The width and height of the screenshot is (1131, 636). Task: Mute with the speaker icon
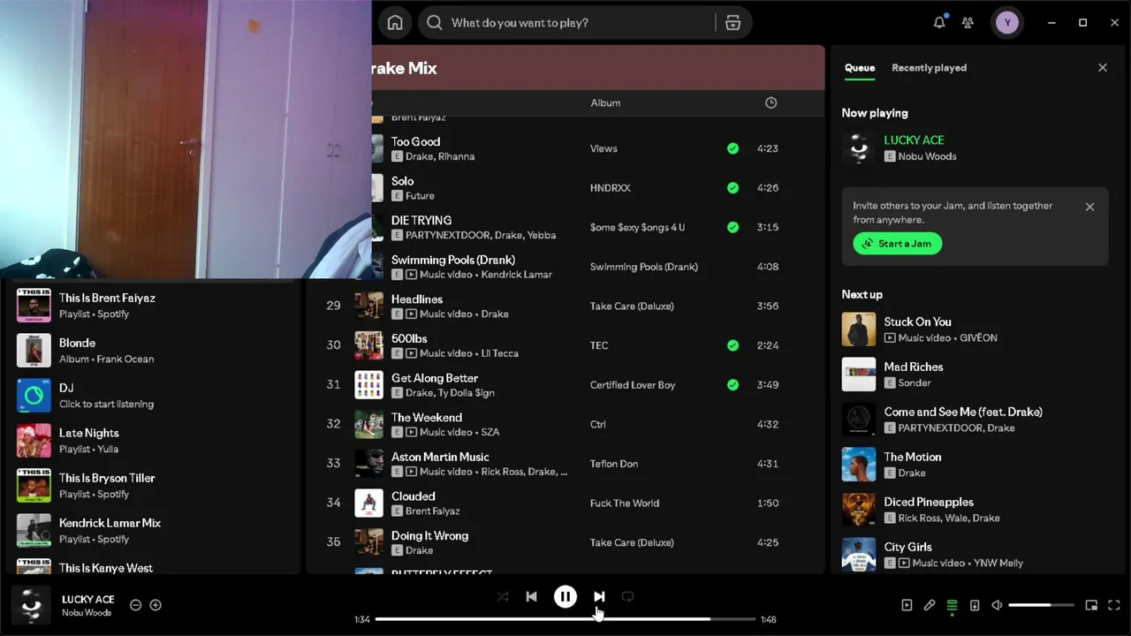tap(997, 605)
